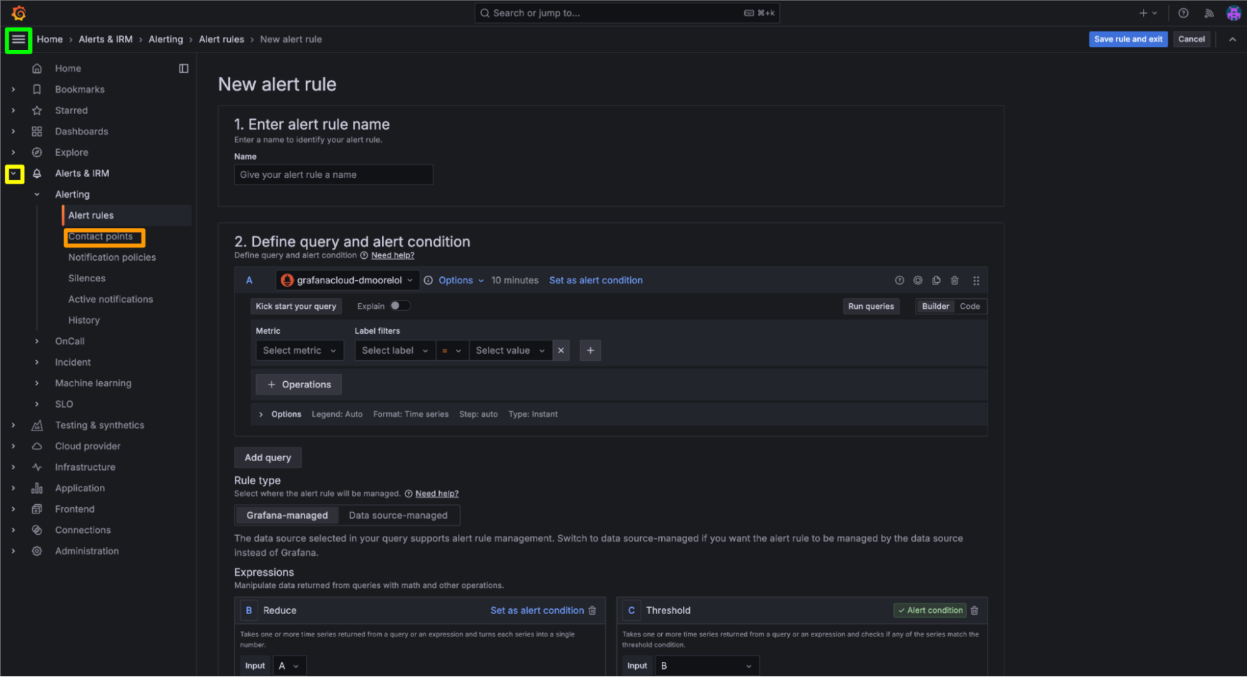Image resolution: width=1247 pixels, height=677 pixels.
Task: Select Data source-managed rule type
Action: point(398,515)
